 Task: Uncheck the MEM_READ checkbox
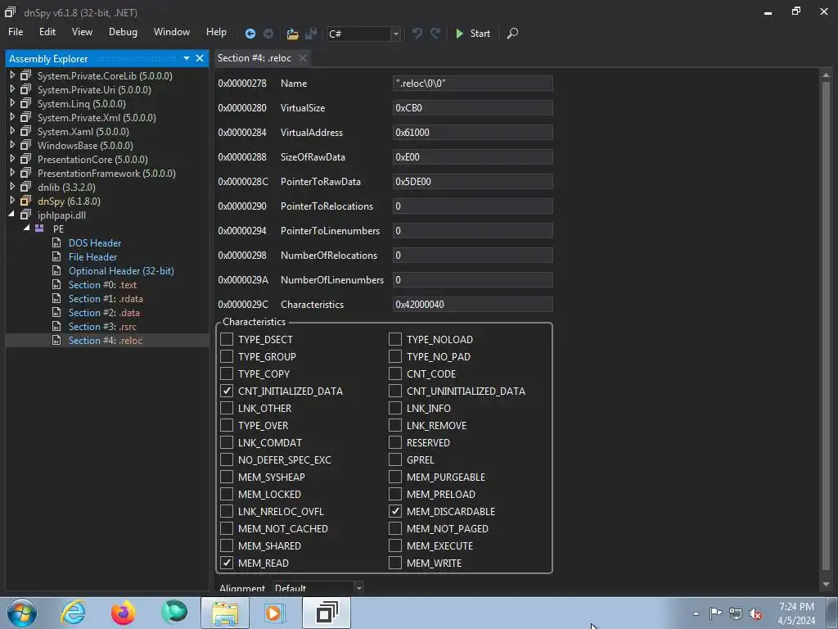pyautogui.click(x=227, y=563)
